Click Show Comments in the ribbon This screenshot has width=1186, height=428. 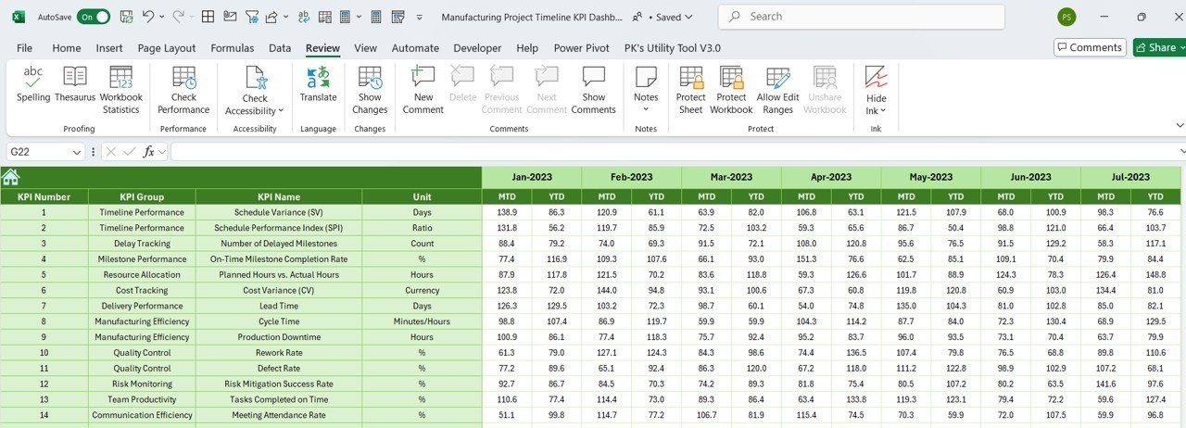pyautogui.click(x=593, y=91)
